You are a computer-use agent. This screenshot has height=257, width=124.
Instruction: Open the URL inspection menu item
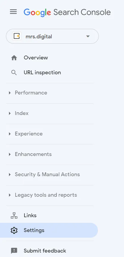coord(42,72)
